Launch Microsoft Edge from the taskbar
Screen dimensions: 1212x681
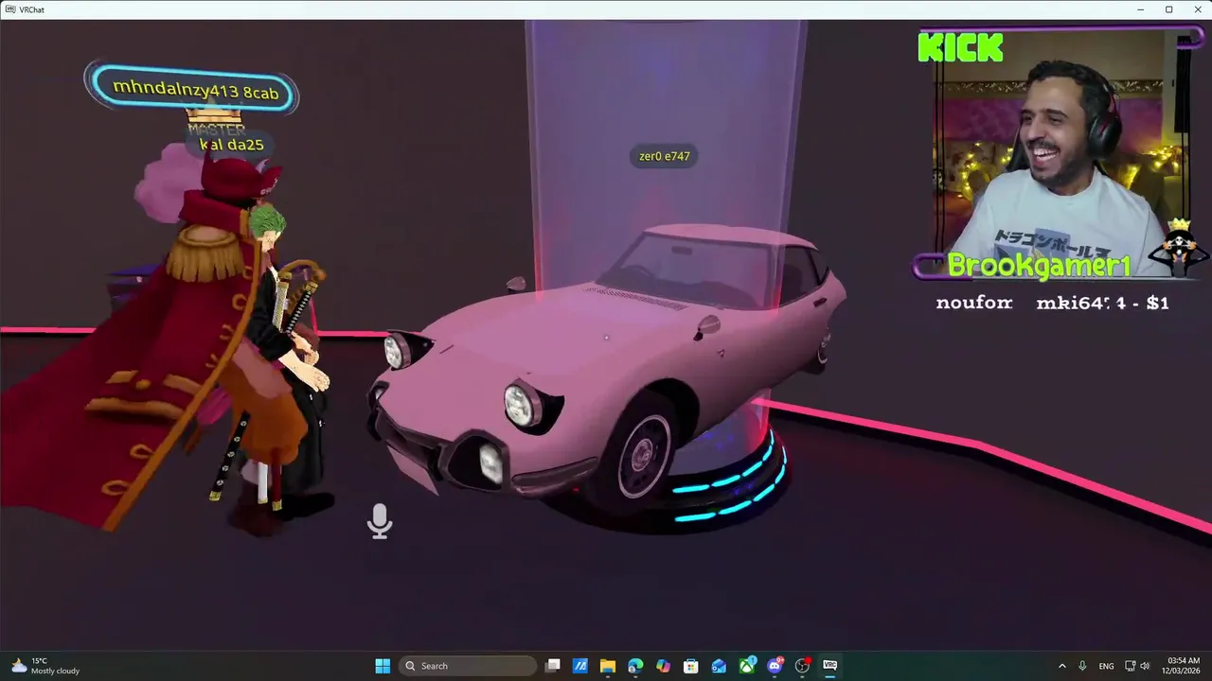[x=635, y=666]
